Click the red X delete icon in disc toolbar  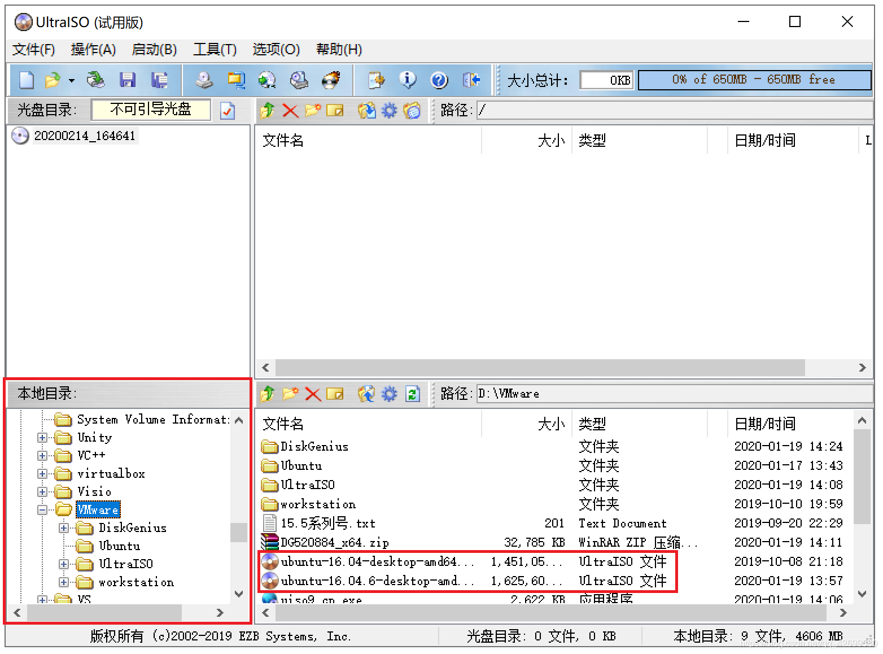pyautogui.click(x=290, y=110)
